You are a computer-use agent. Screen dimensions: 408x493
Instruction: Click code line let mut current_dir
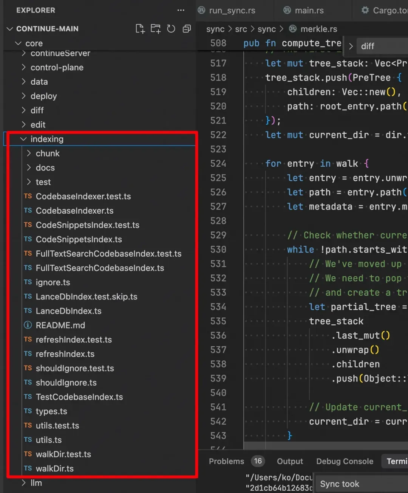[x=336, y=135]
